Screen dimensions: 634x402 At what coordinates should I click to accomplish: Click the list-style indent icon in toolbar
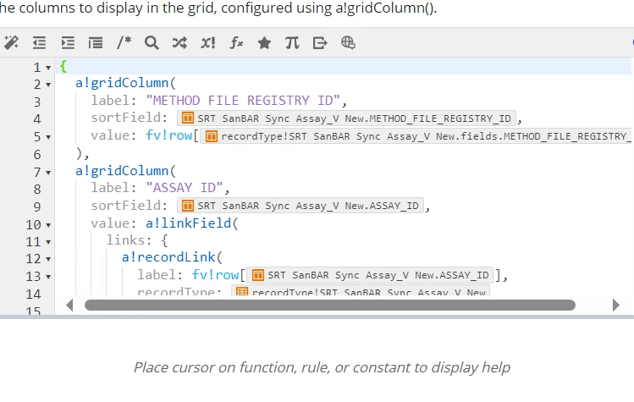click(x=96, y=42)
